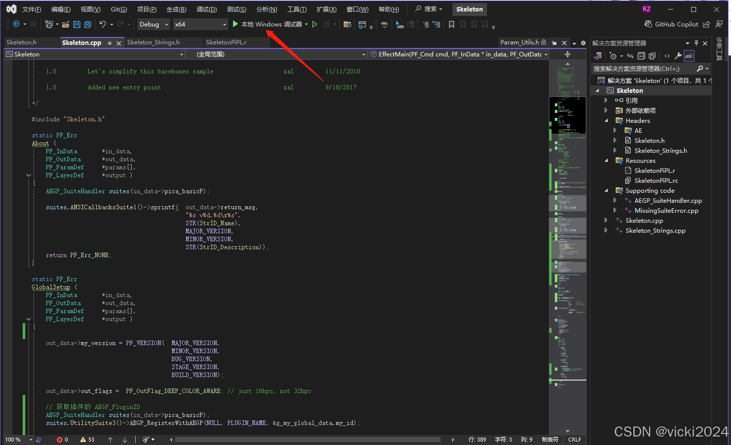Click the Undo arrow icon
Screen dimensions: 731x445
[x=103, y=24]
